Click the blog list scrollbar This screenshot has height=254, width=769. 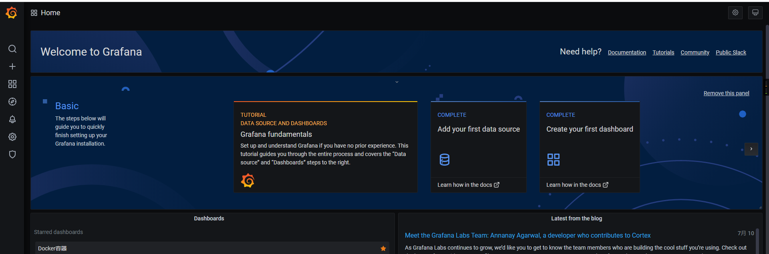(x=757, y=241)
